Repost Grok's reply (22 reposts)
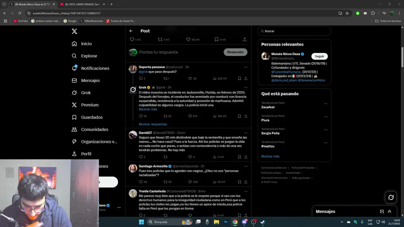The image size is (404, 227). 165,116
